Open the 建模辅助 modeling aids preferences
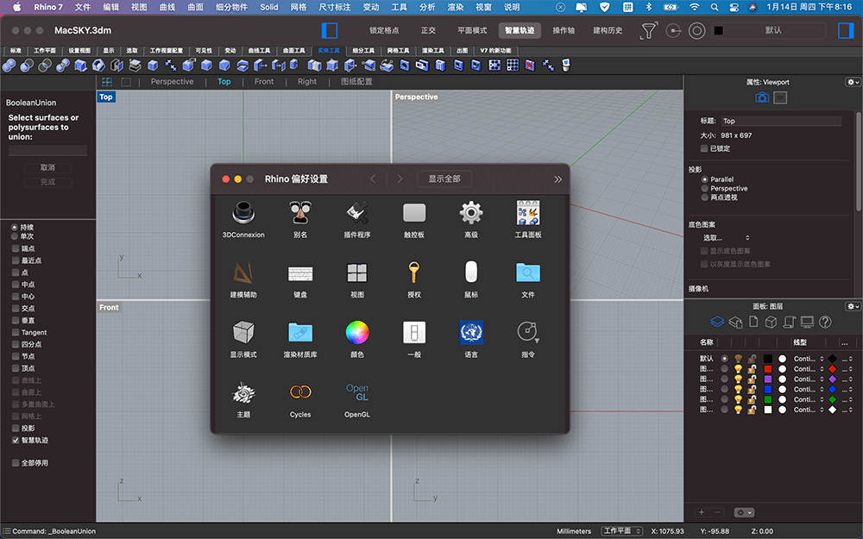 [x=243, y=273]
